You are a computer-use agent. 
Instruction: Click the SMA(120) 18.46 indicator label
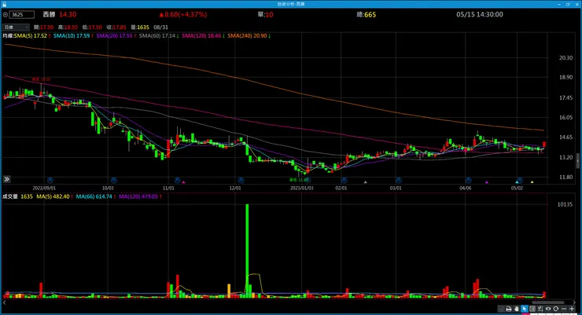pyautogui.click(x=201, y=35)
